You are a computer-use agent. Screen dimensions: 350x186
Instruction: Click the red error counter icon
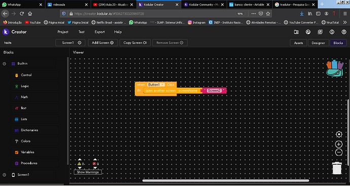[94, 164]
